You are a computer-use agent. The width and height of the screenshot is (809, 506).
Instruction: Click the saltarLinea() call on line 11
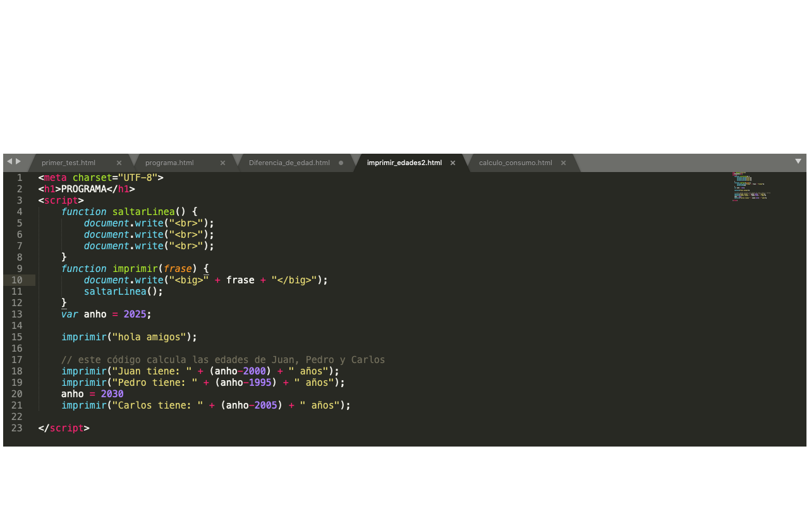(x=123, y=292)
